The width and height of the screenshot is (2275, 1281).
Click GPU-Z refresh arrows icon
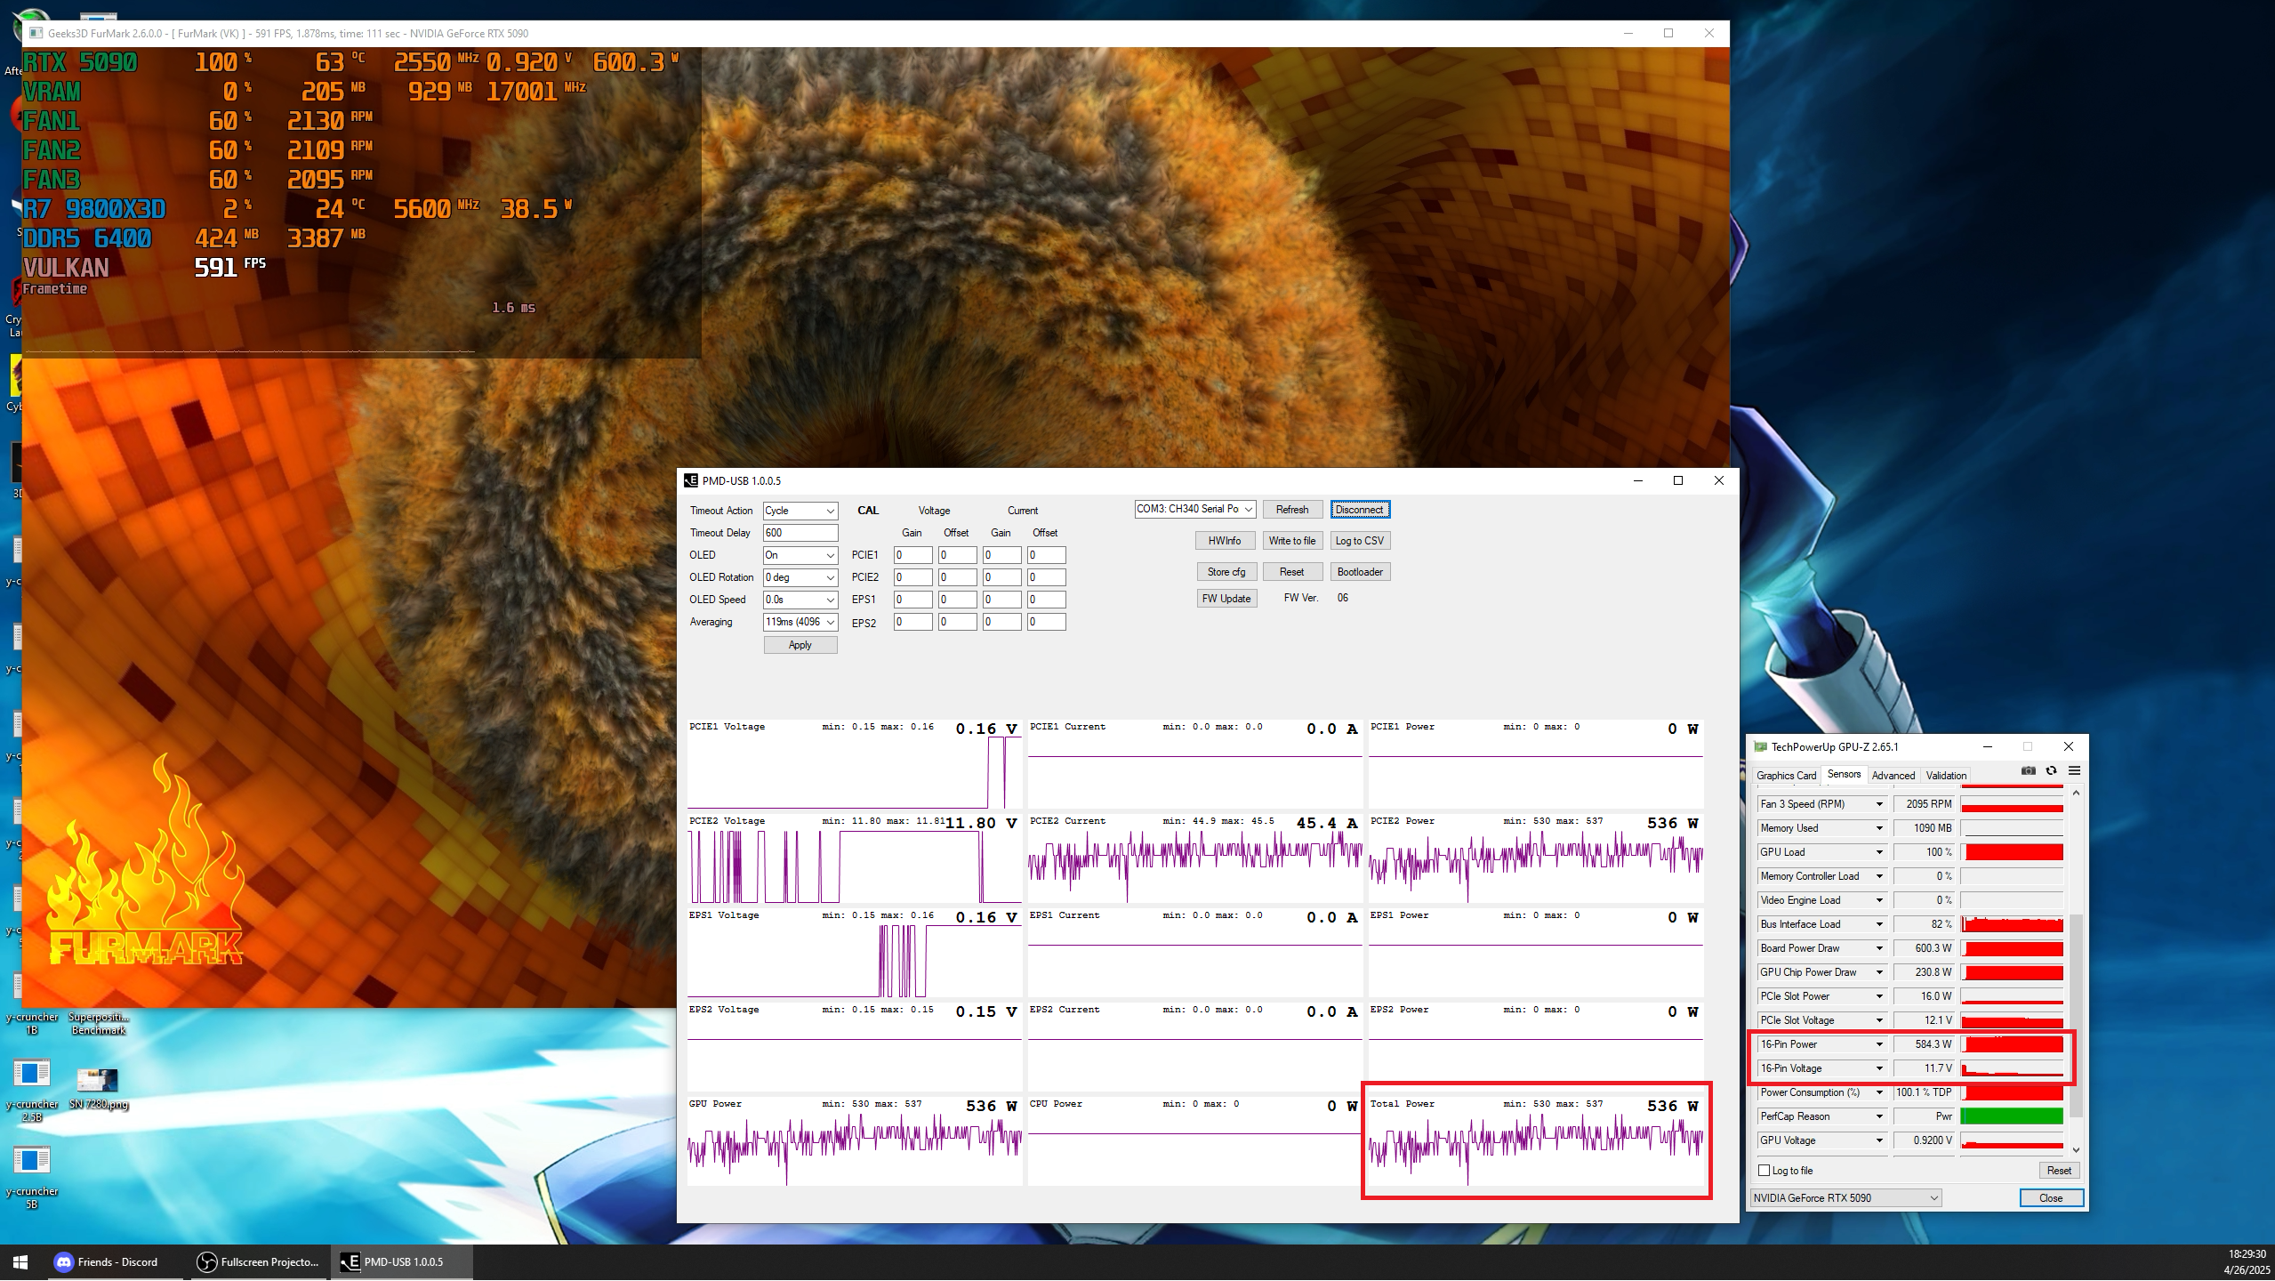click(2051, 771)
